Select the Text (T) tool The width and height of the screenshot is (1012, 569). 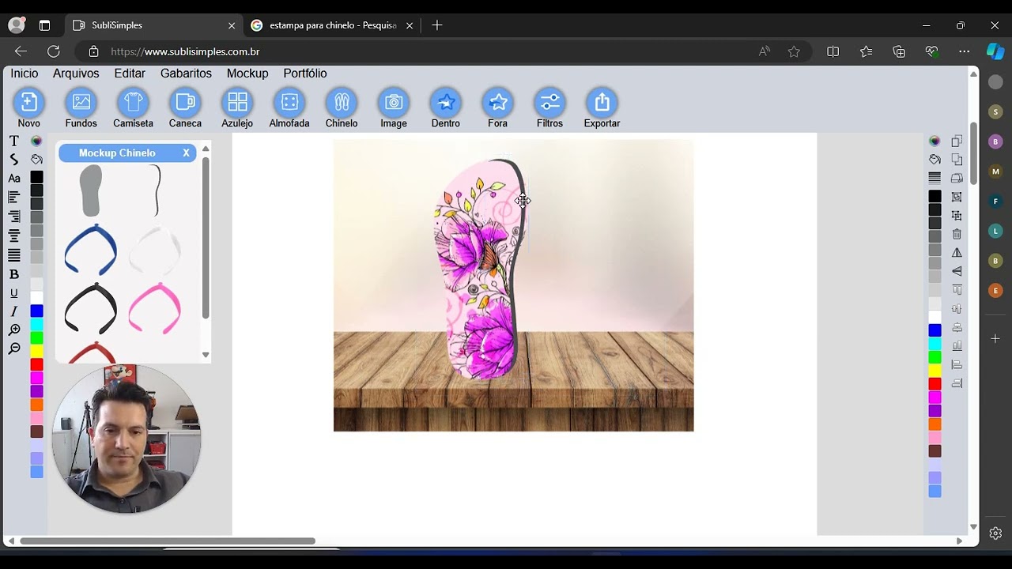pos(14,141)
